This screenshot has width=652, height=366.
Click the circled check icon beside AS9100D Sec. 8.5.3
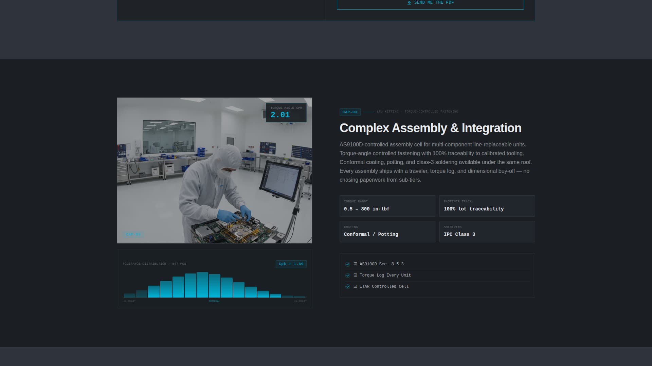pos(348,264)
